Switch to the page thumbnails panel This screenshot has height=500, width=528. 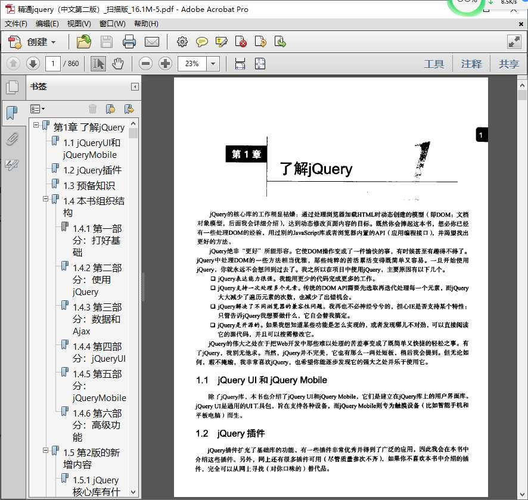13,86
